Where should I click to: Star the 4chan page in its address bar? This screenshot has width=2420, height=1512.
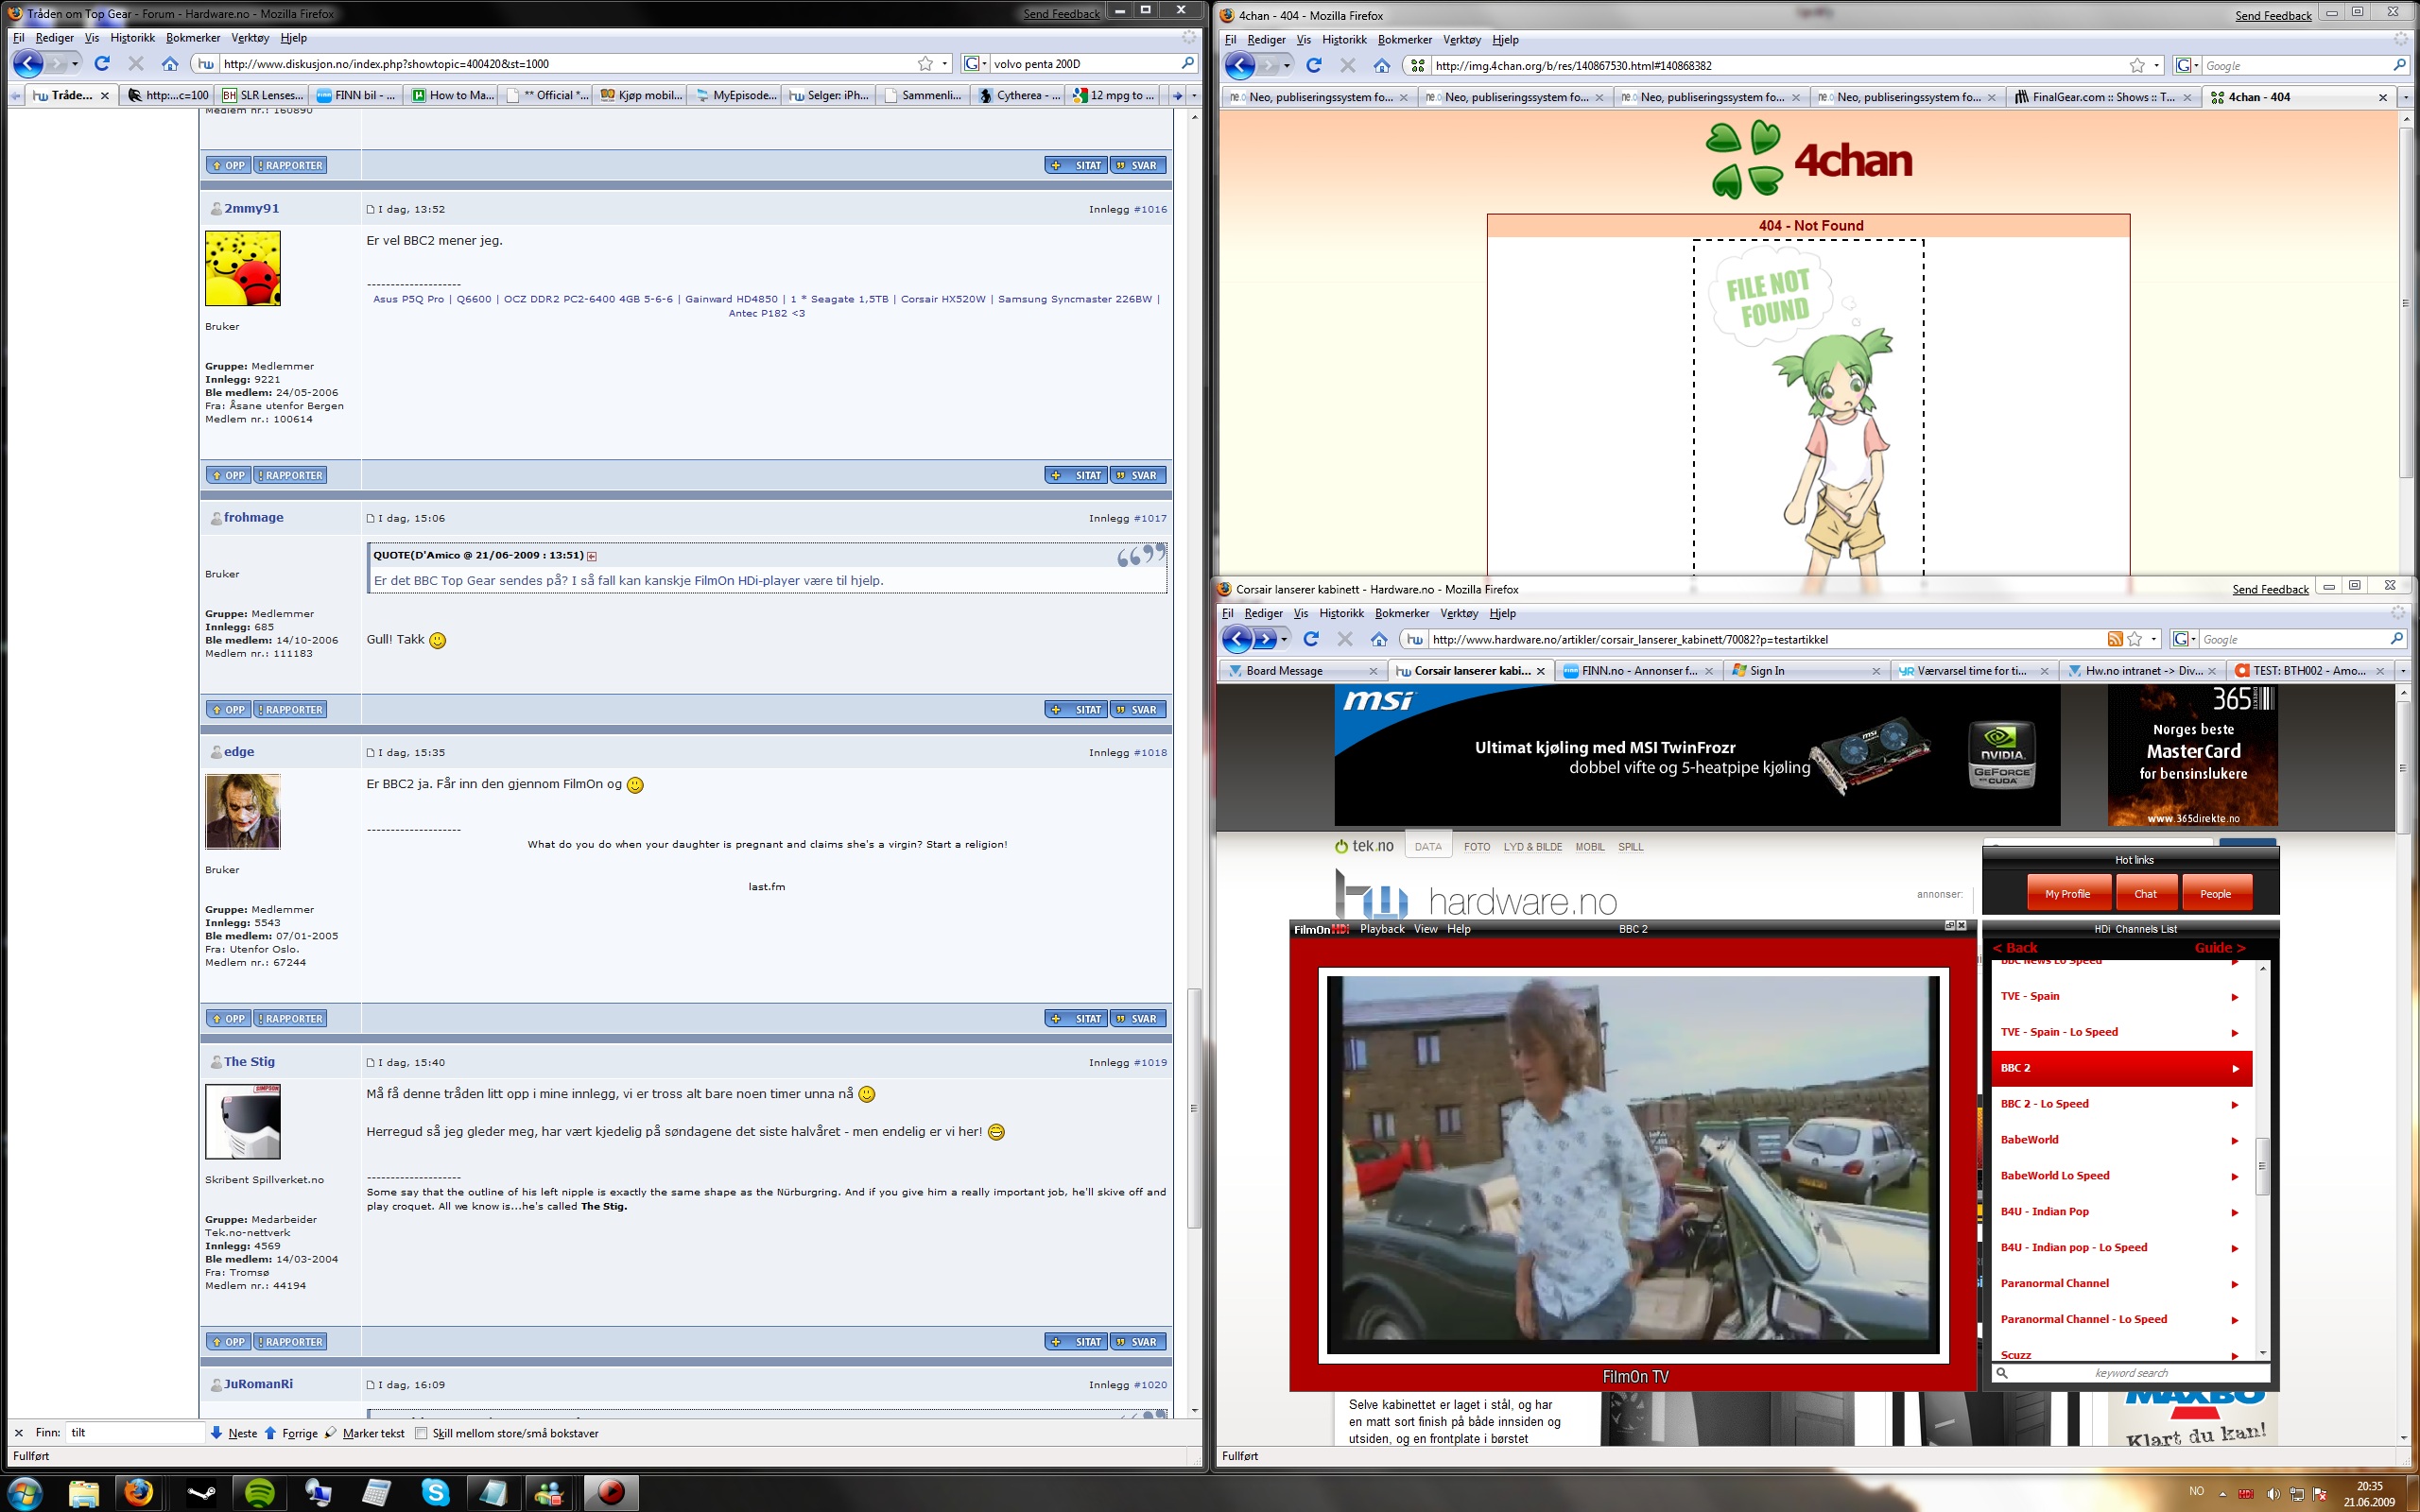2137,66
